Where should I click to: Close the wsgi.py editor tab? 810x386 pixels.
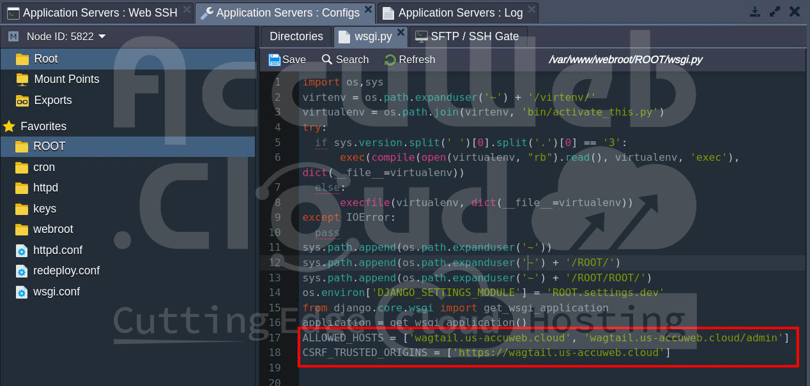coord(401,33)
